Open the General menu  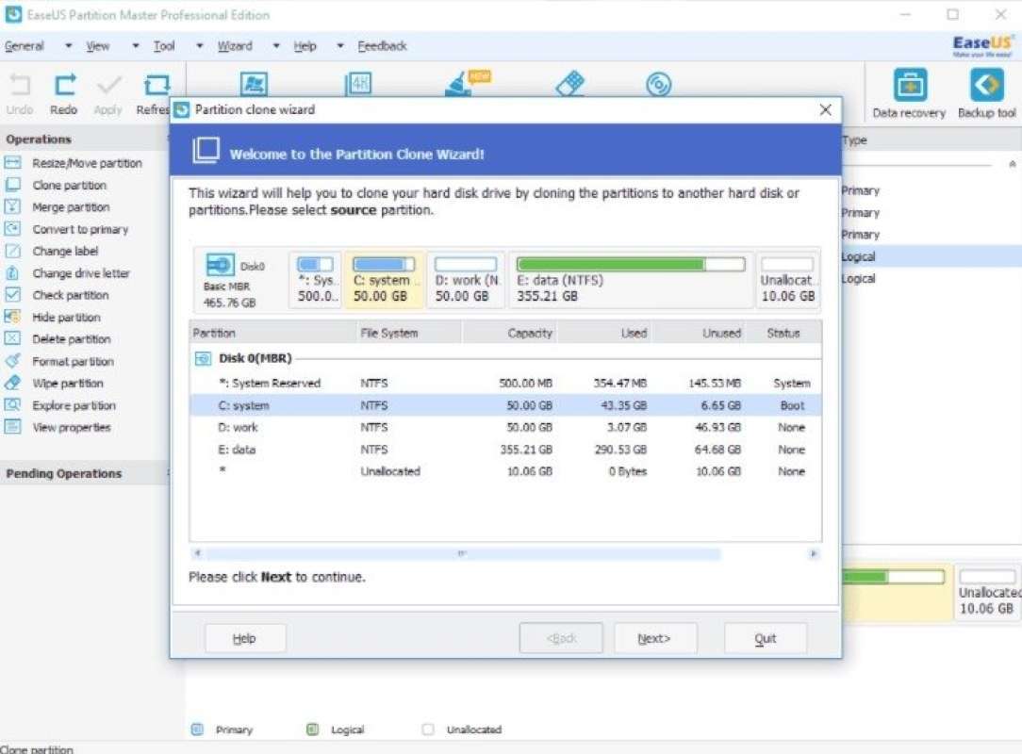(x=28, y=45)
